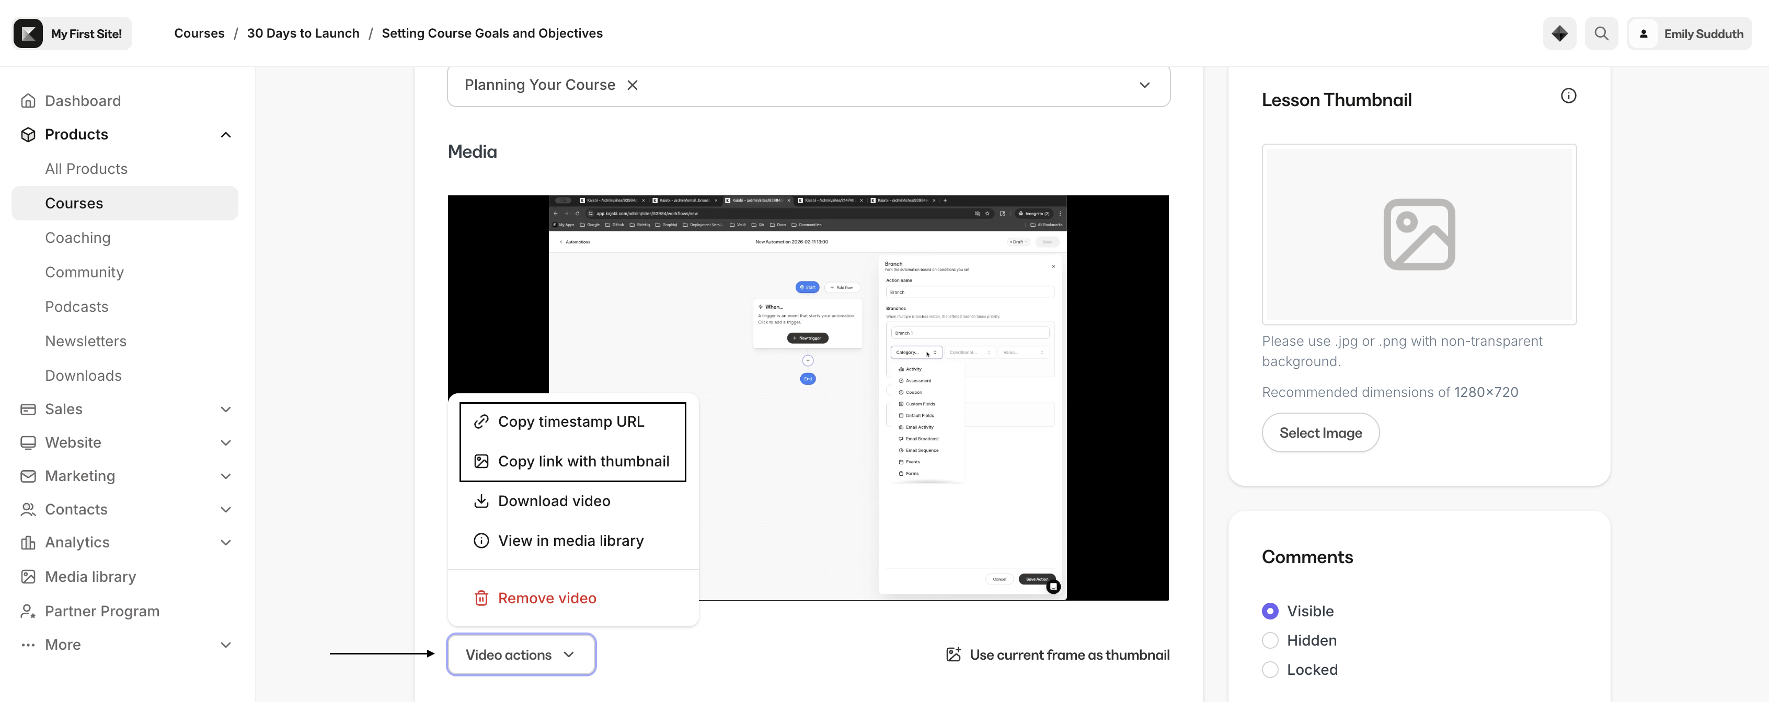Click Partner Program sidebar icon
This screenshot has height=702, width=1769.
coord(28,611)
